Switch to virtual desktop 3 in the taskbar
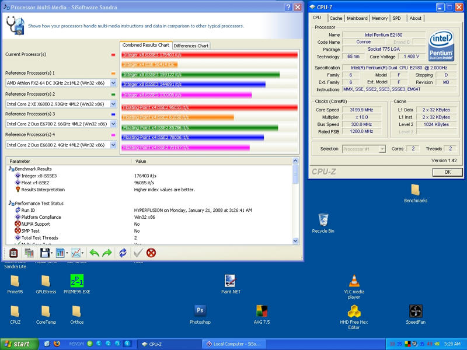The width and height of the screenshot is (467, 350). [118, 344]
